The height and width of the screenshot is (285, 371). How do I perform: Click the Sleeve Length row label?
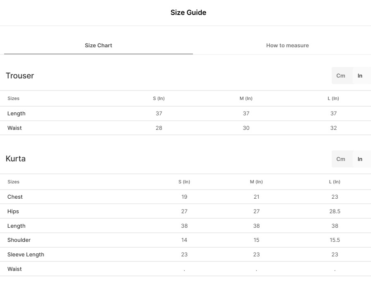26,254
